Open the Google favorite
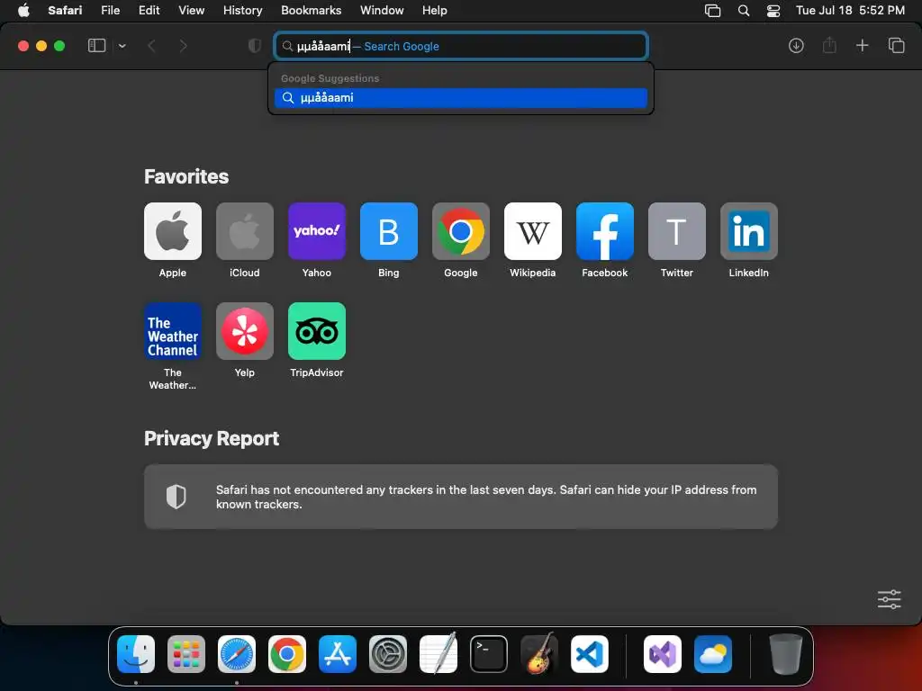 (x=461, y=231)
